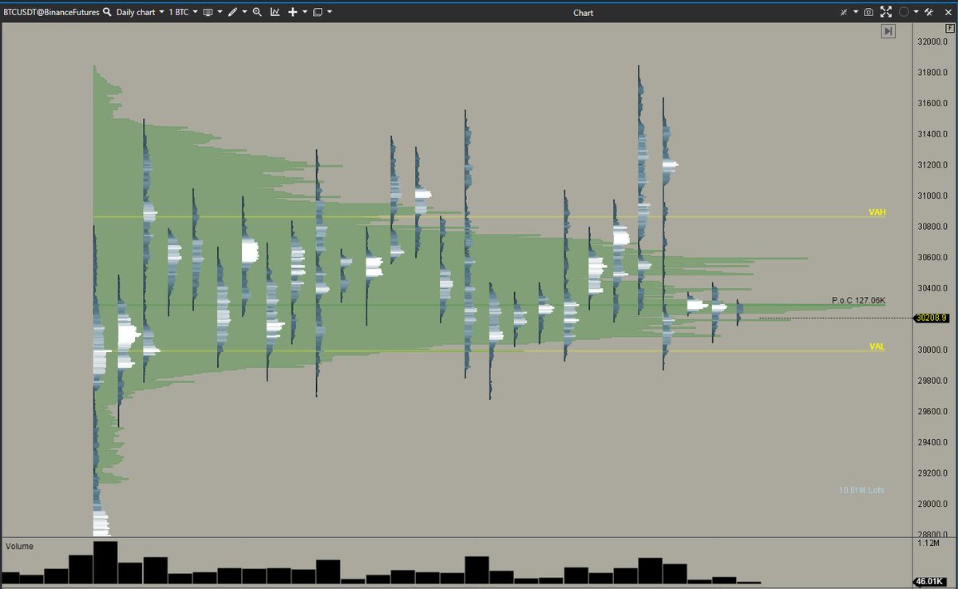
Task: Open chart settings tools icon
Action: [929, 12]
